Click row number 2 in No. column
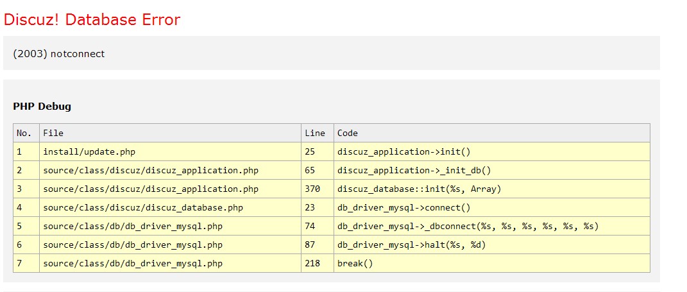This screenshot has width=687, height=292. pyautogui.click(x=26, y=171)
